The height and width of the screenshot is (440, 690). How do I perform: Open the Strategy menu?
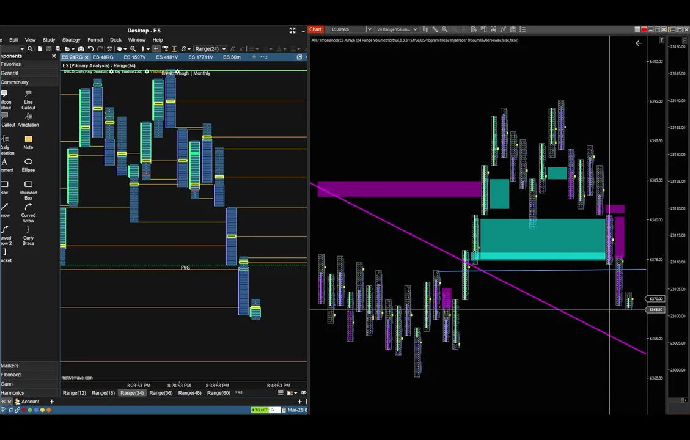[72, 40]
